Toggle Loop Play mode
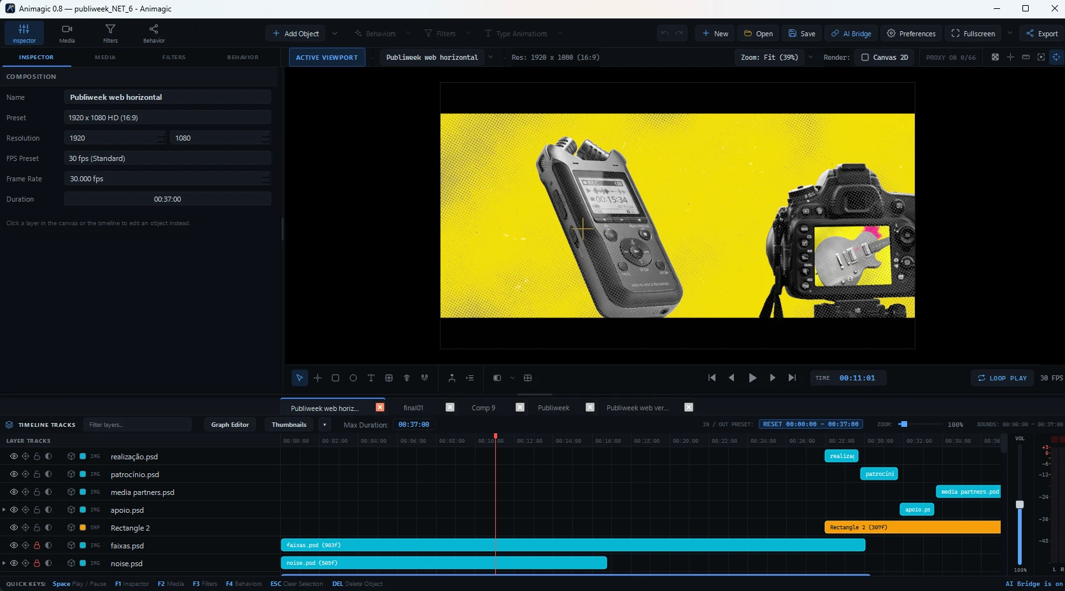The width and height of the screenshot is (1065, 591). tap(1003, 378)
